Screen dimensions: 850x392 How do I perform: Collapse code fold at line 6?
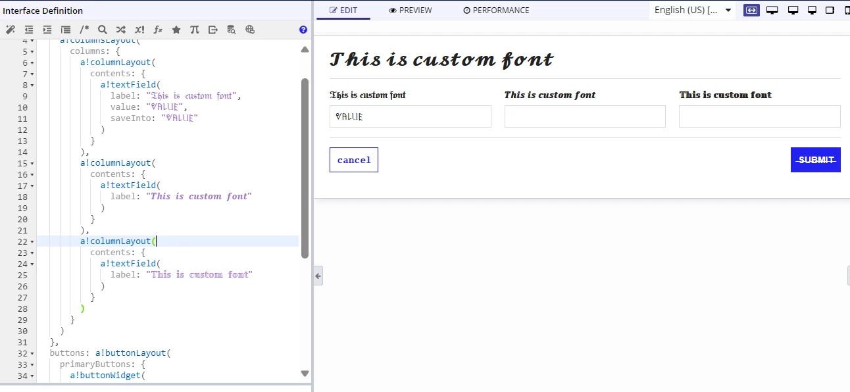(x=32, y=62)
